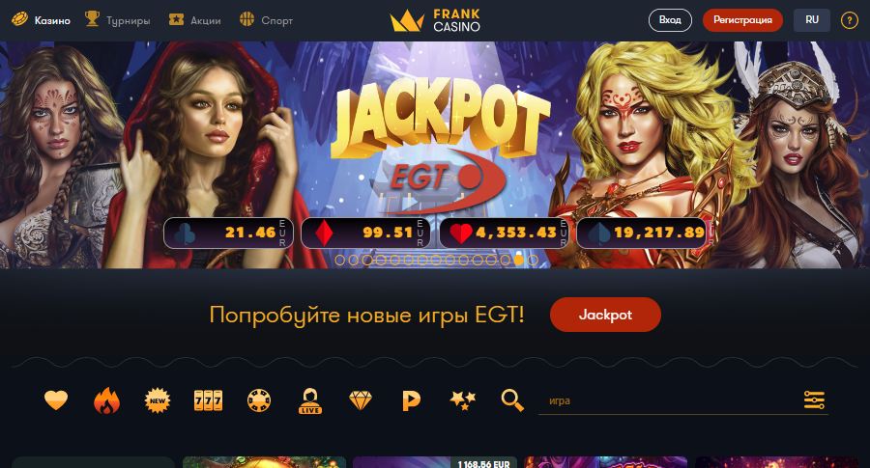Open the Live dealer games icon

click(x=309, y=400)
